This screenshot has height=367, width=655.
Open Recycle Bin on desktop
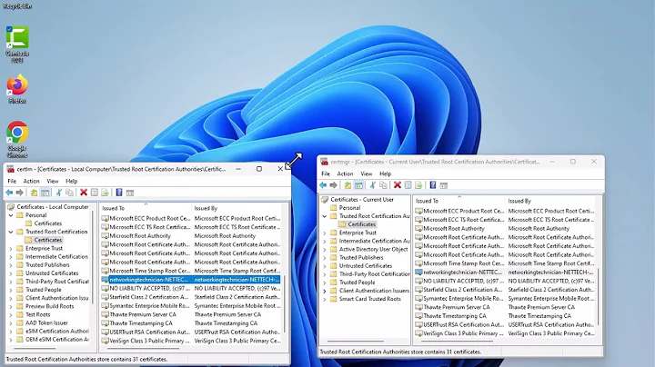pyautogui.click(x=17, y=5)
